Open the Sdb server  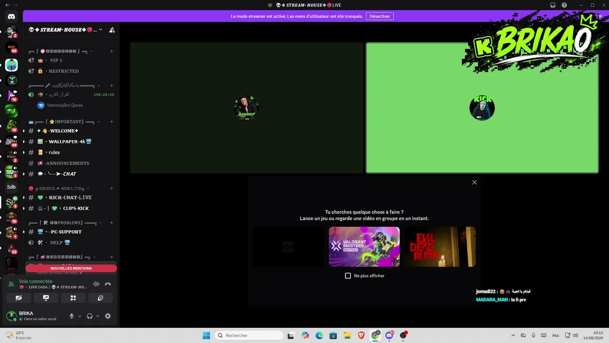click(x=11, y=187)
